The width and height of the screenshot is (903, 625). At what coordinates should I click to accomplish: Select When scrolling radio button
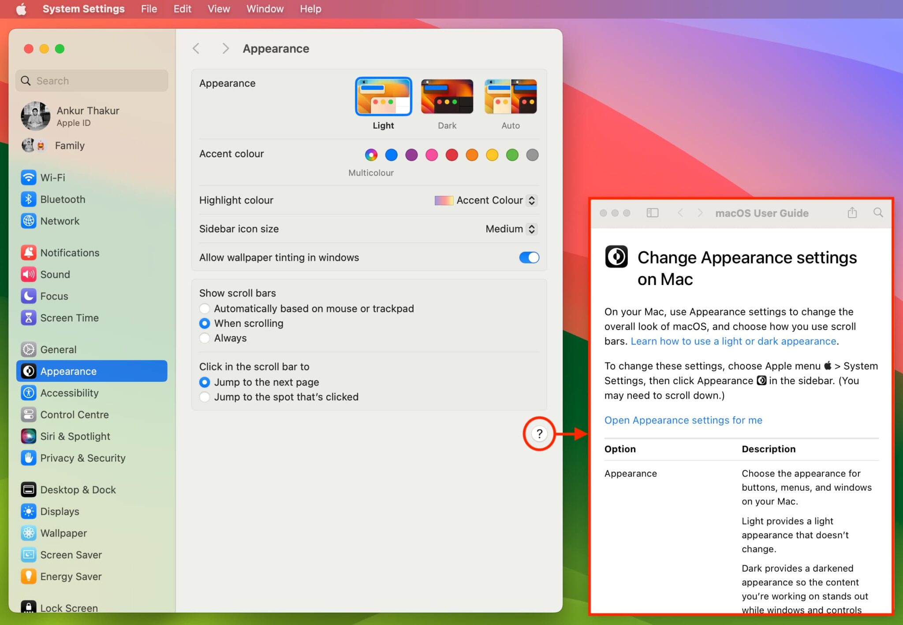click(205, 324)
